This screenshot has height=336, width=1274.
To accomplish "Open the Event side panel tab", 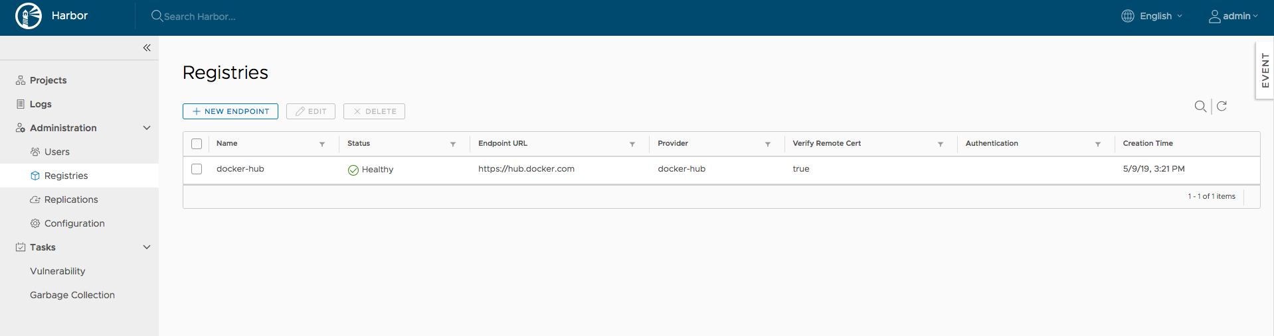I will point(1265,70).
